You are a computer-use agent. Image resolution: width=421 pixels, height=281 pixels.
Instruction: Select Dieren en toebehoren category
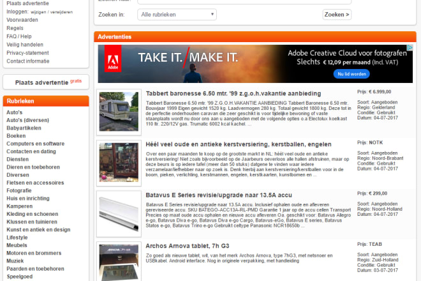pos(33,167)
